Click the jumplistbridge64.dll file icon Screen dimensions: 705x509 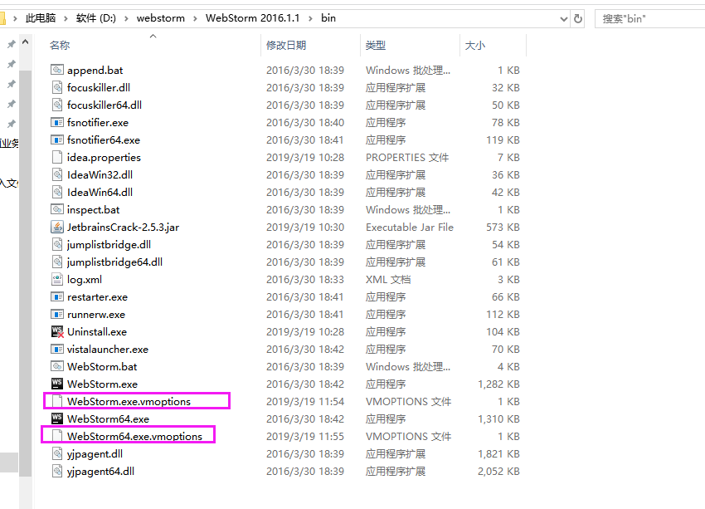coord(57,262)
